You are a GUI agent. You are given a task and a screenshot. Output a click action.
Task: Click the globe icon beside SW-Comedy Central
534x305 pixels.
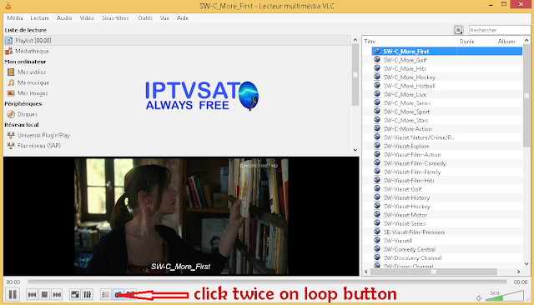376,249
